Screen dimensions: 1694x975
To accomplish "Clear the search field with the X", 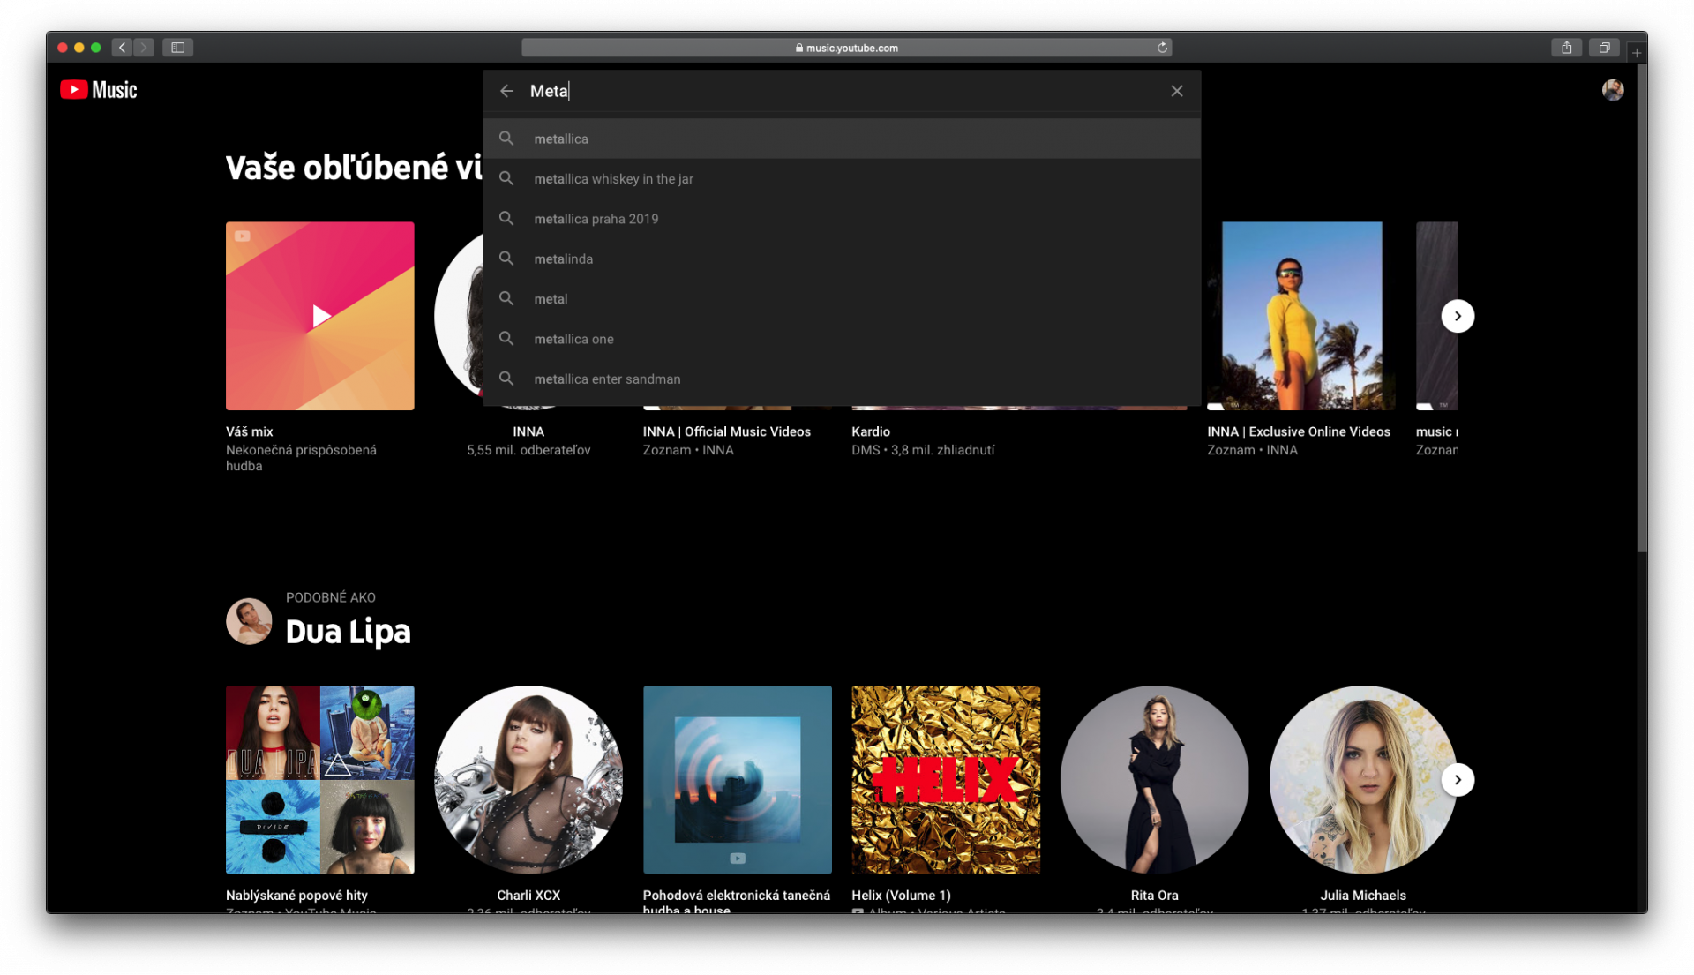I will click(1177, 91).
